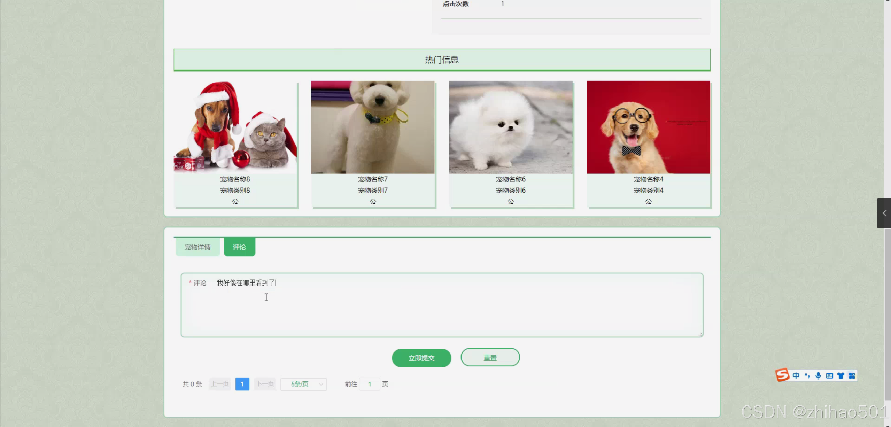
Task: Open the 宠物名称8 Christmas dog and cat thumbnail
Action: [x=235, y=127]
